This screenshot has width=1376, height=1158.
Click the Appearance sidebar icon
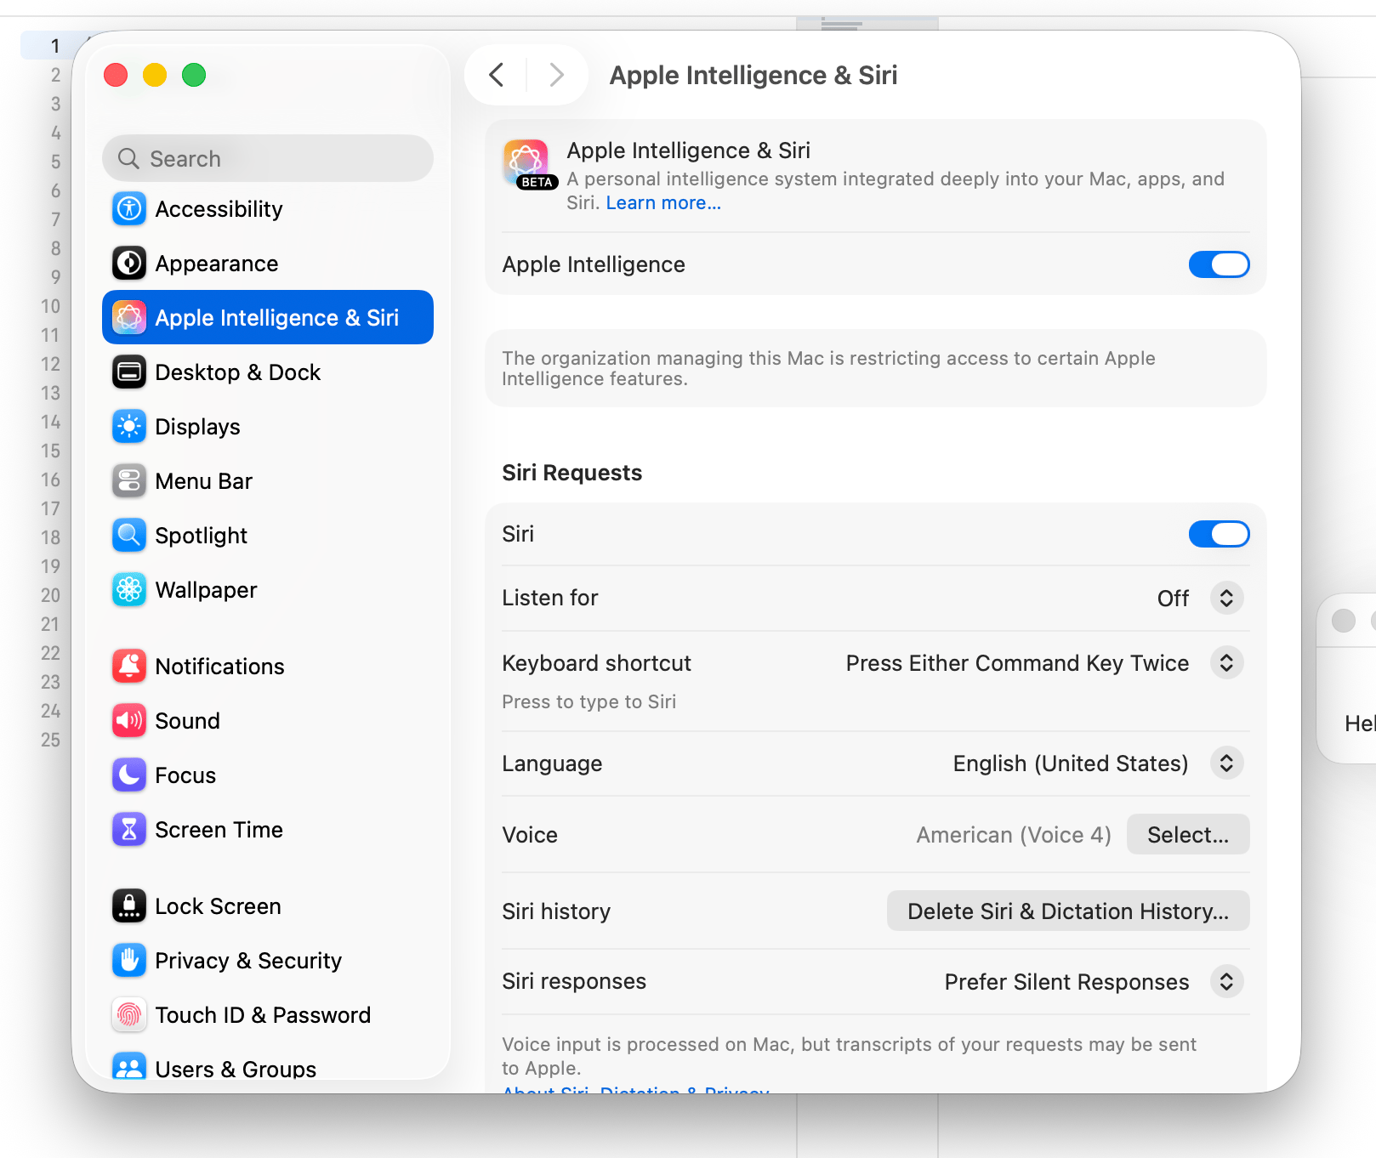point(129,264)
